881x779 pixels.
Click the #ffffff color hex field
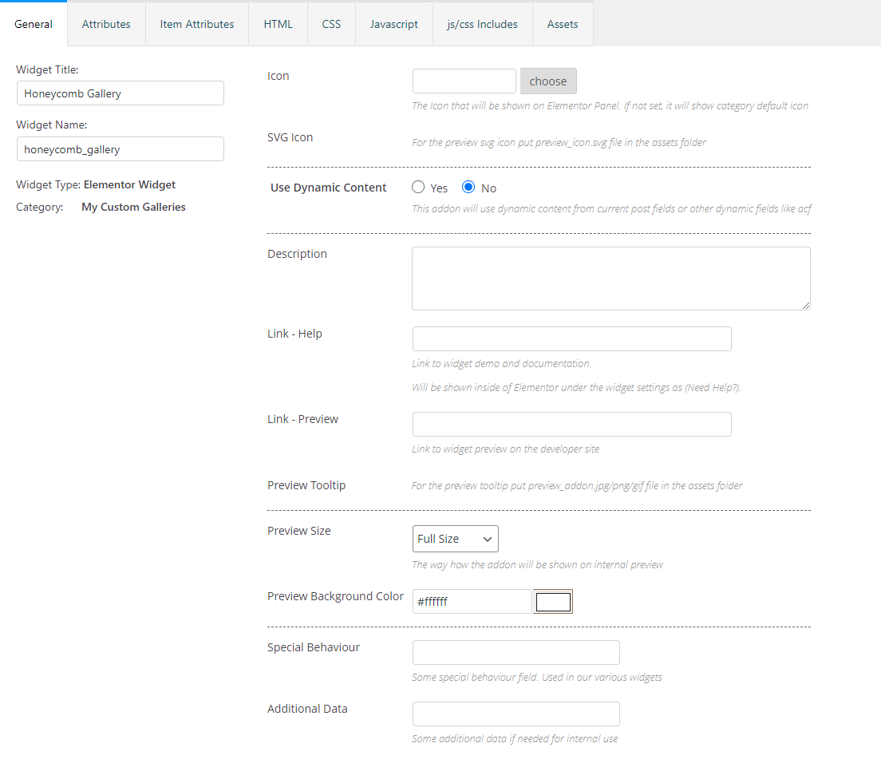(472, 601)
